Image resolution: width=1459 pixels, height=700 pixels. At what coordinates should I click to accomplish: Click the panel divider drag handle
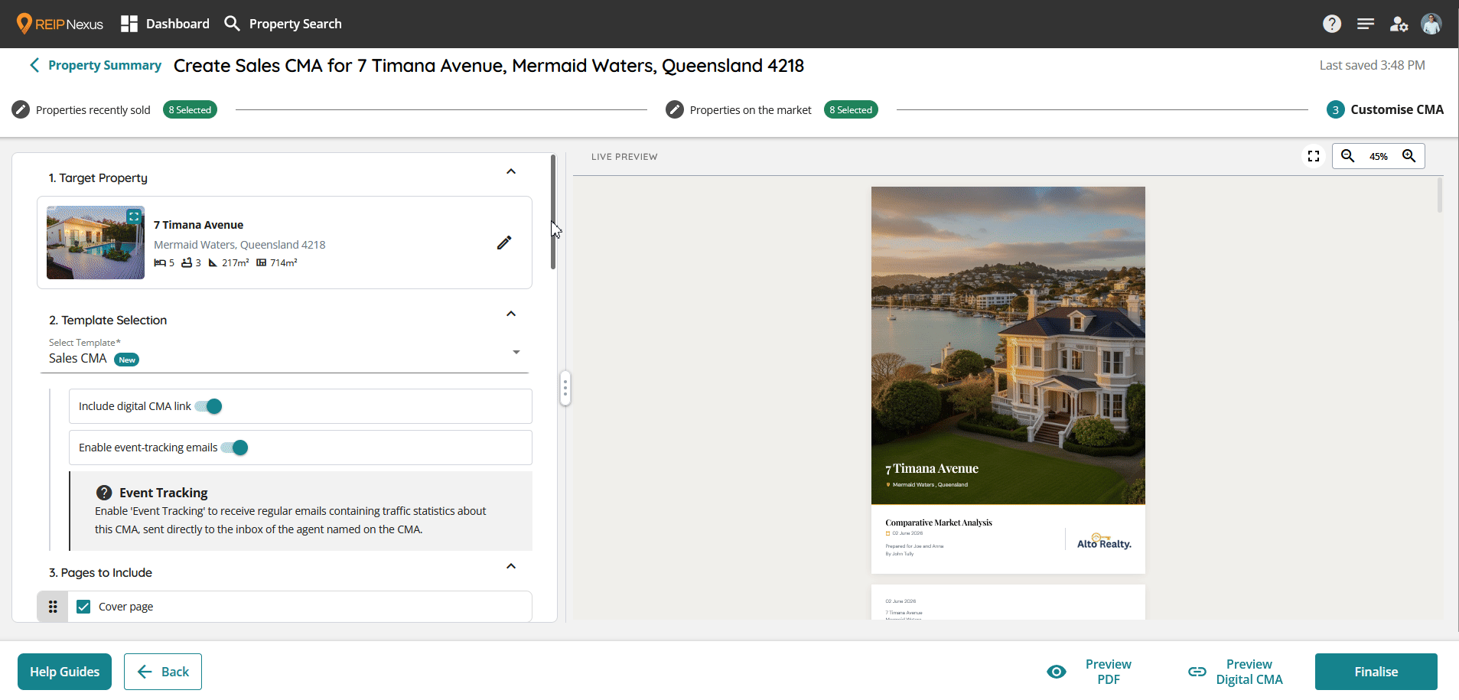[565, 389]
